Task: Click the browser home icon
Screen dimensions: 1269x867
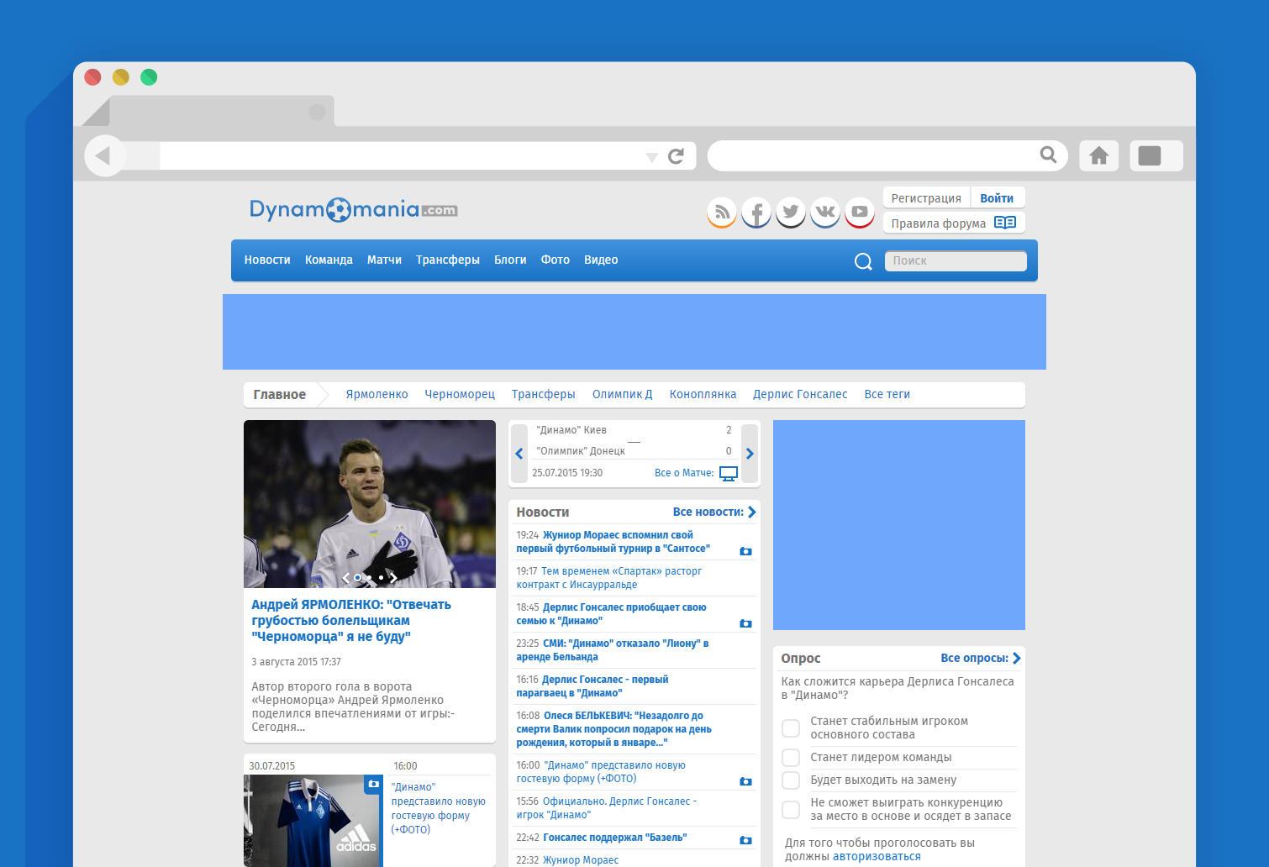Action: pyautogui.click(x=1098, y=155)
